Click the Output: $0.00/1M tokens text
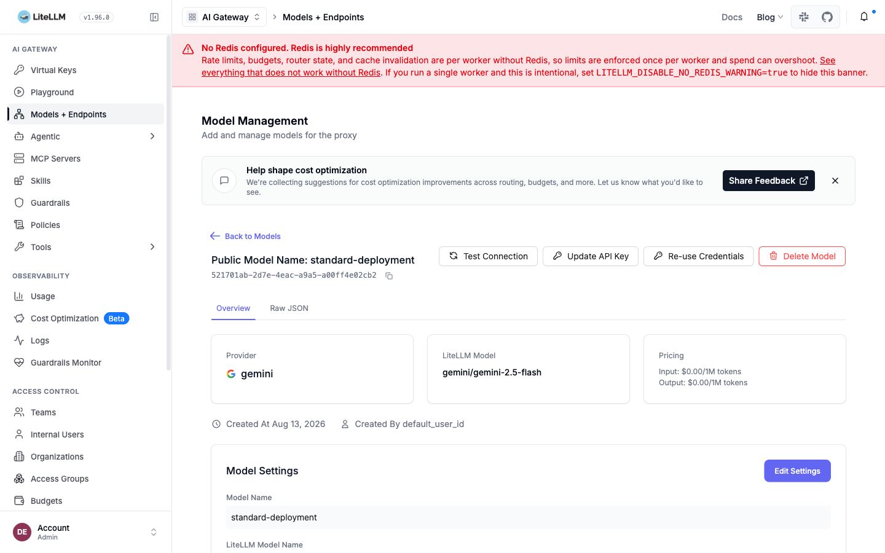885x553 pixels. coord(703,383)
